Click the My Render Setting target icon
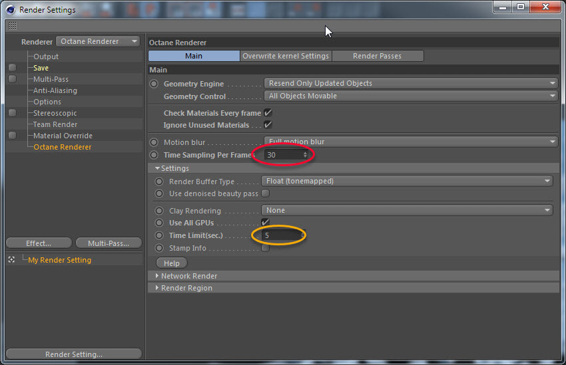The image size is (566, 365). pos(11,259)
